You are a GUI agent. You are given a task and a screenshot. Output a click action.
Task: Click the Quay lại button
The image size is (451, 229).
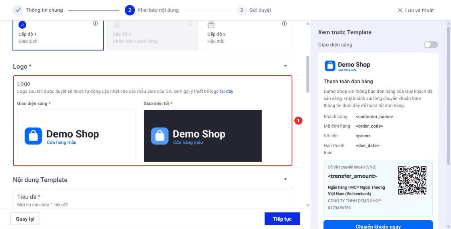point(25,219)
